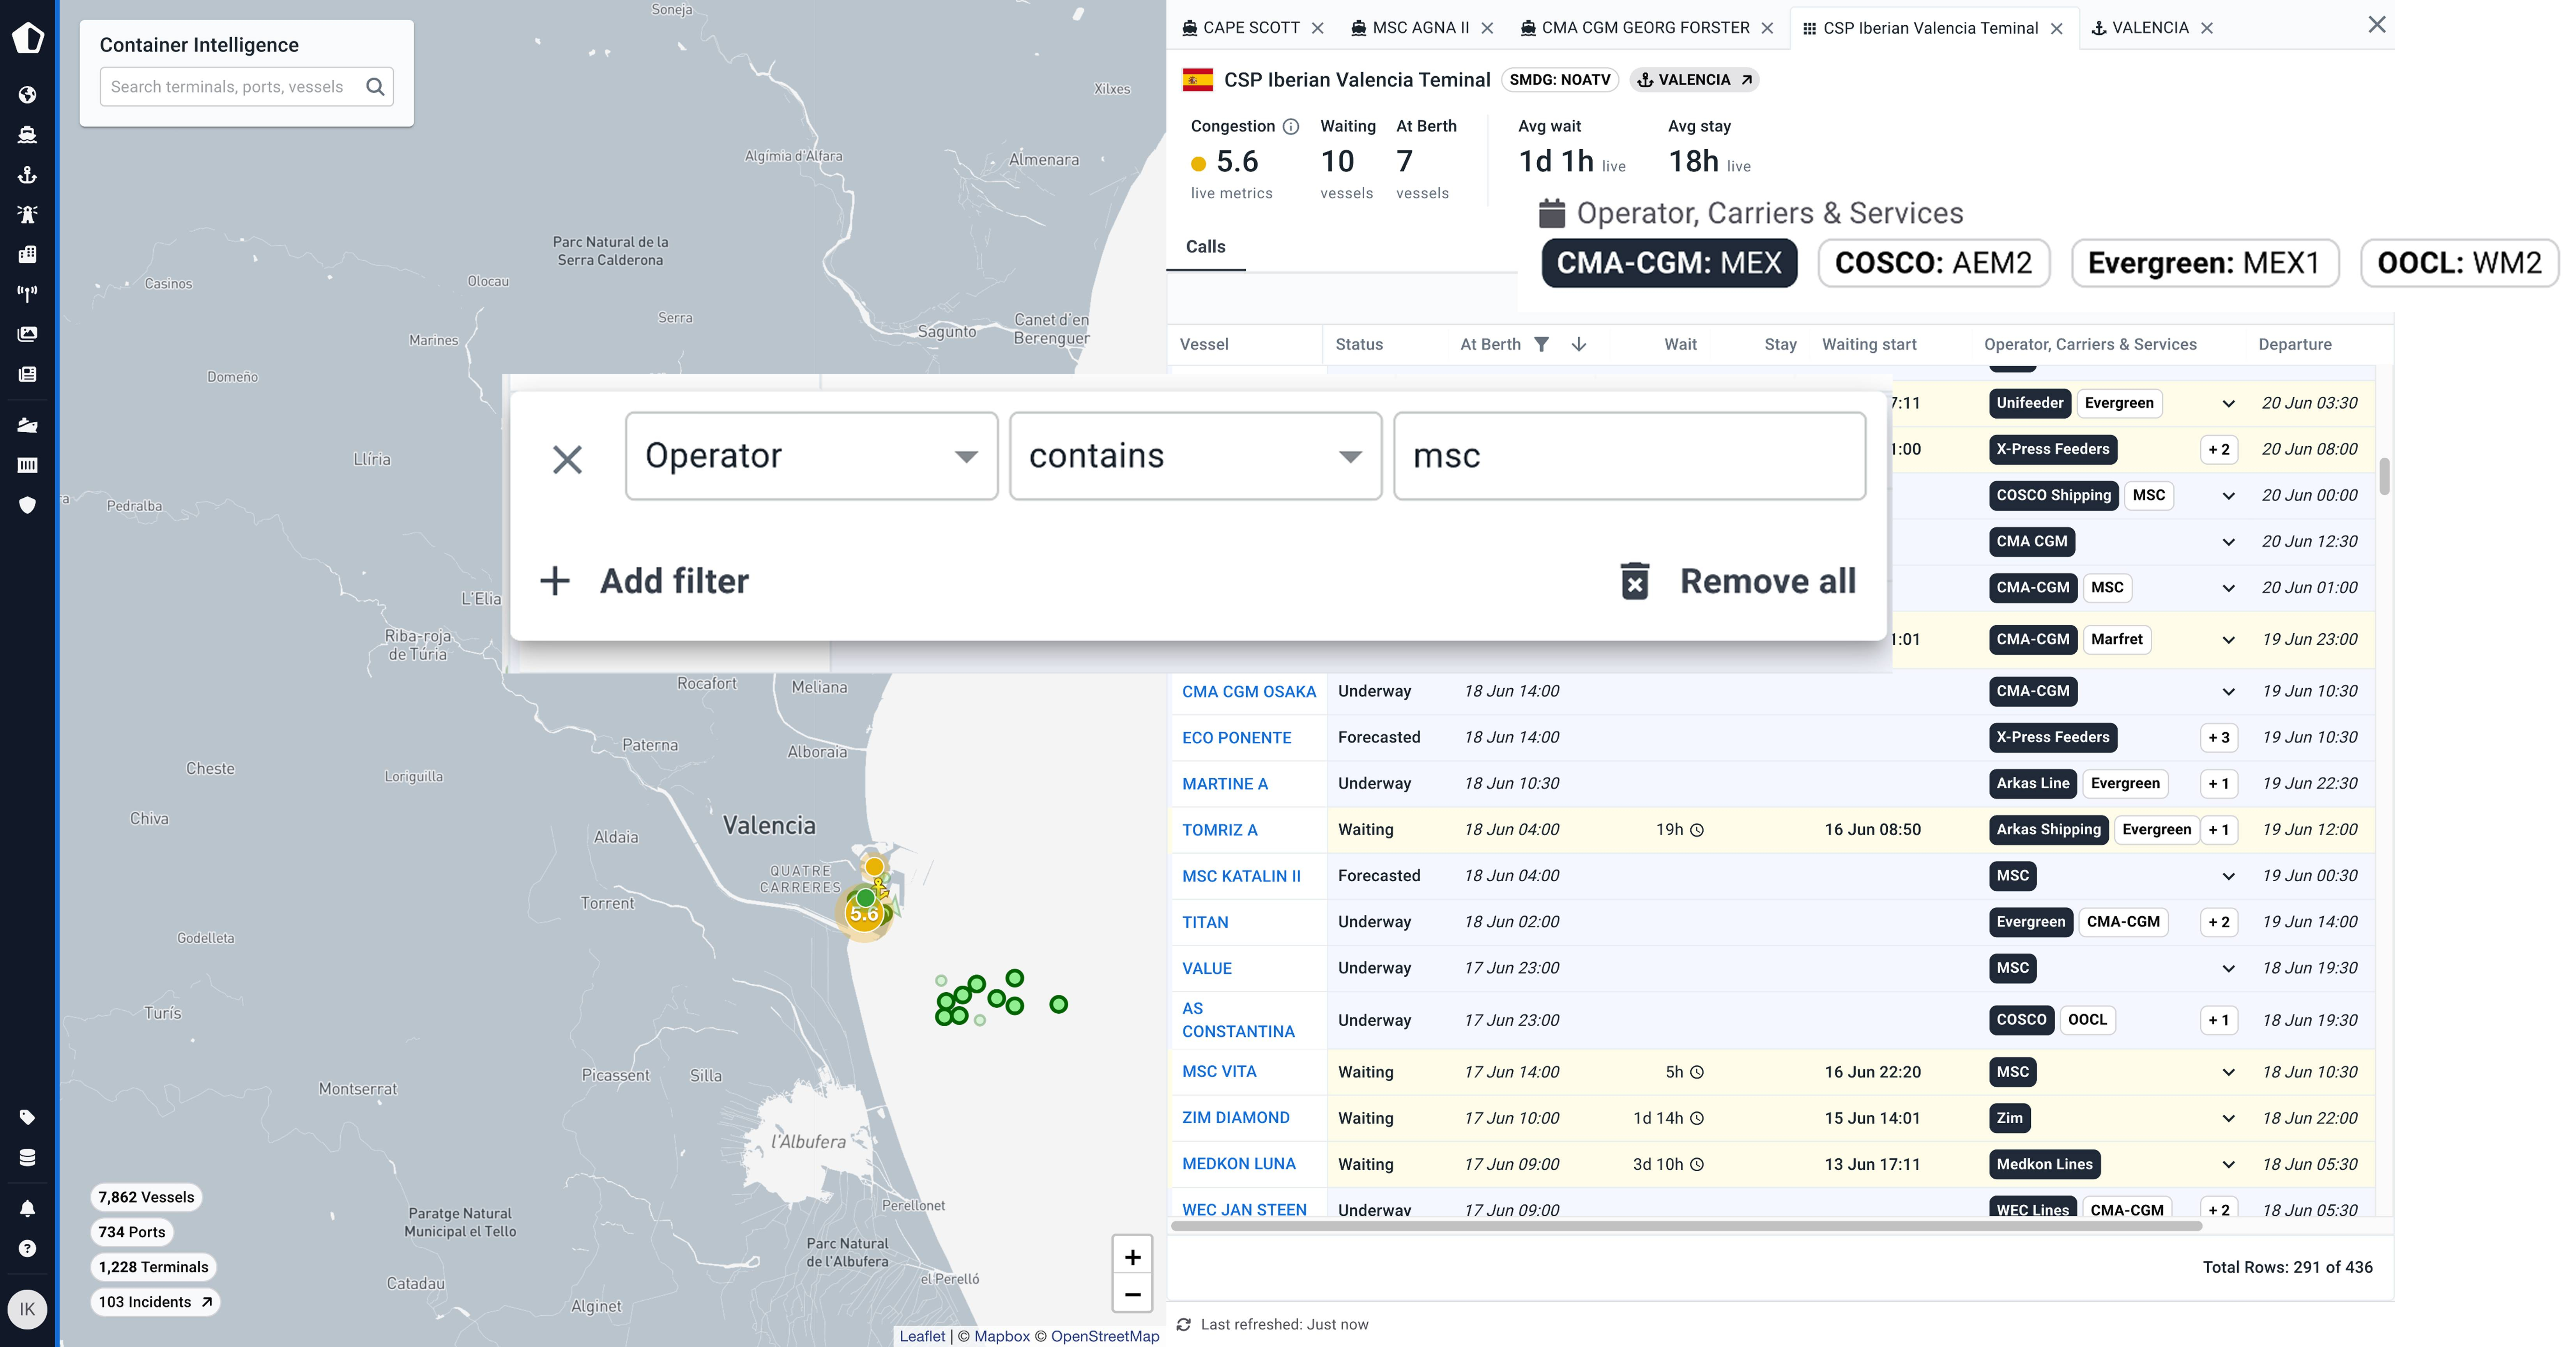Screen dimensions: 2576x1347
Task: Open the TOMRIZ A vessel link
Action: [x=1220, y=830]
